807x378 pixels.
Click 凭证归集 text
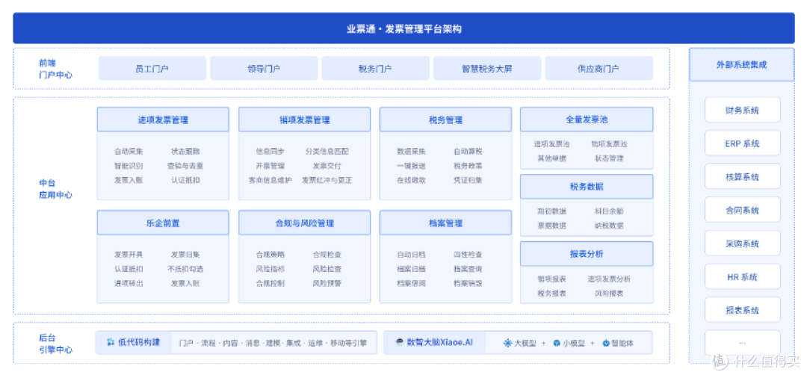(x=468, y=180)
